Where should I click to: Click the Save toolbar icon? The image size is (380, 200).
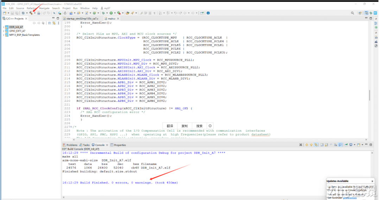coord(12,13)
